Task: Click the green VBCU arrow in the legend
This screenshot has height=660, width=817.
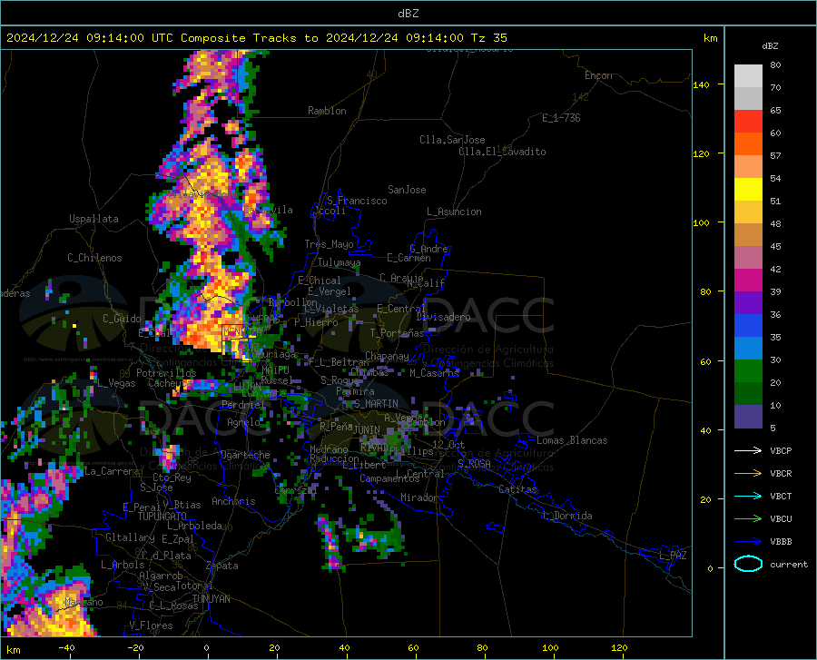Action: pos(748,518)
